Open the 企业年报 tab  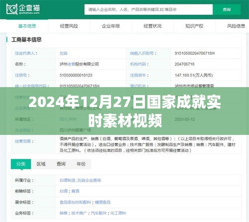click(111, 26)
